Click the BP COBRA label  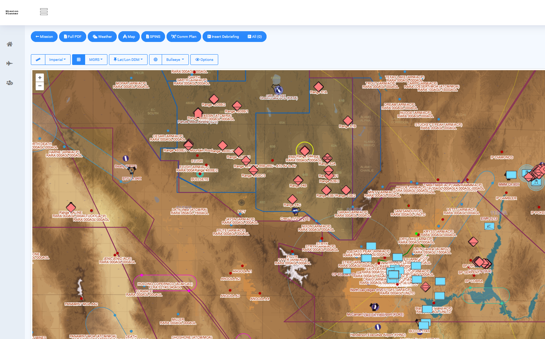click(x=474, y=281)
